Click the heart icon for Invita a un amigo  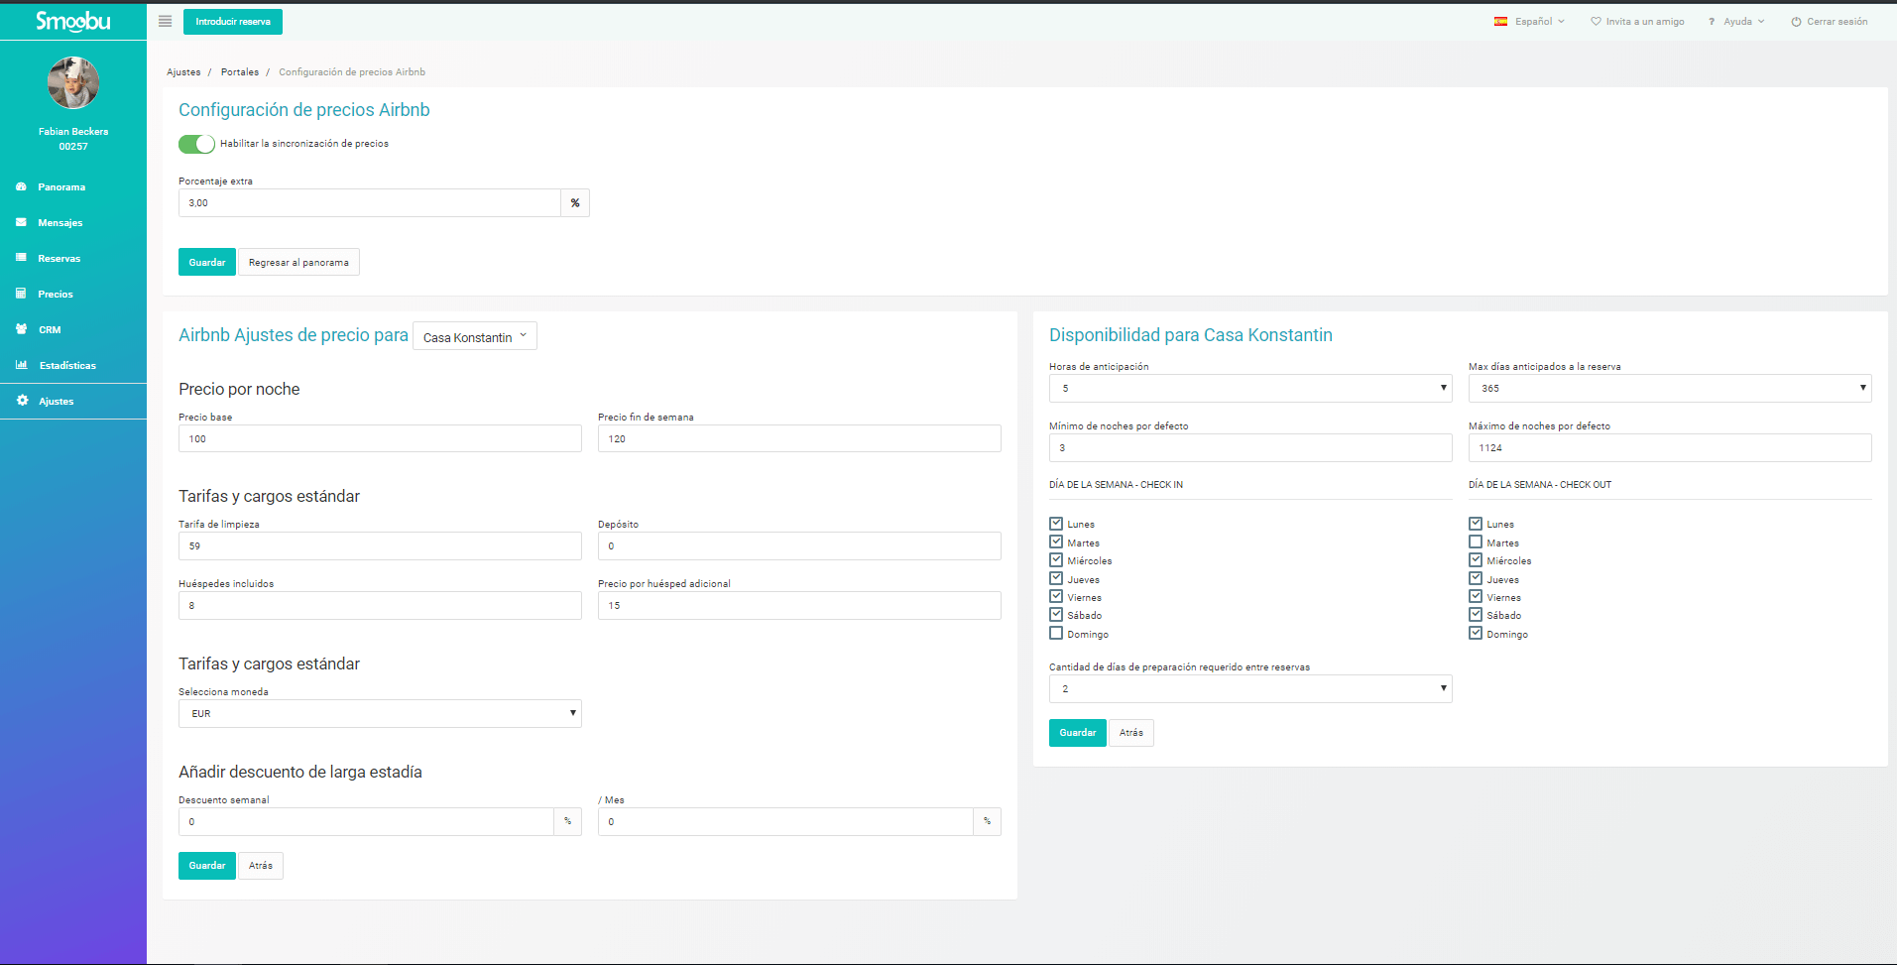click(1596, 21)
